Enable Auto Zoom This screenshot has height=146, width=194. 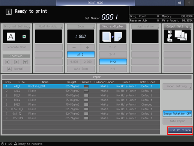tap(81, 69)
